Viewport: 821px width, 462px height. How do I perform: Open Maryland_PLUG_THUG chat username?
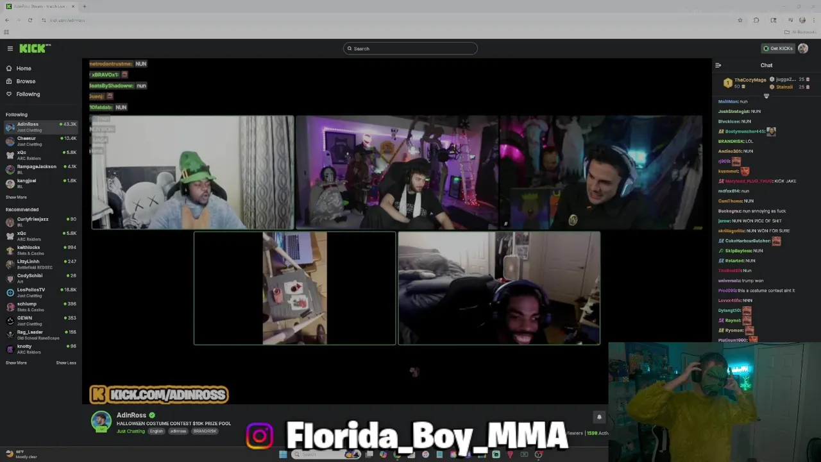(x=749, y=181)
